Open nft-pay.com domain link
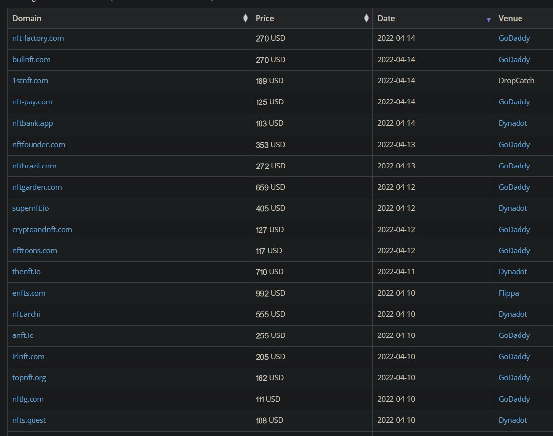The height and width of the screenshot is (436, 553). coord(32,102)
